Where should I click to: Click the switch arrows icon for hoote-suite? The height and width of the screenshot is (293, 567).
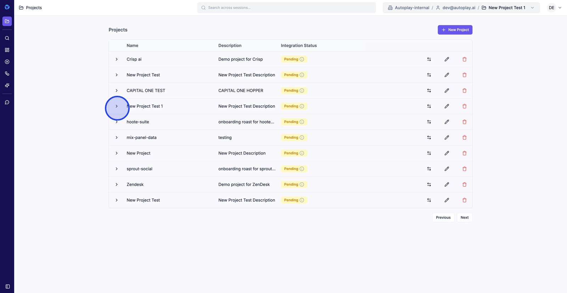(x=429, y=122)
